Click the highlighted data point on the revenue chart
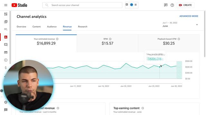This screenshot has height=115, width=206. tap(160, 67)
